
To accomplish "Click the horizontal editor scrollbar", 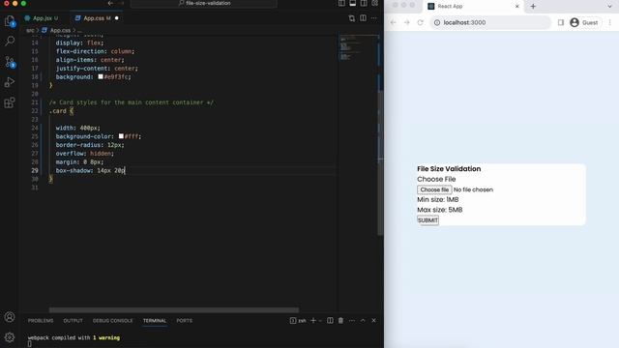I will point(174,310).
